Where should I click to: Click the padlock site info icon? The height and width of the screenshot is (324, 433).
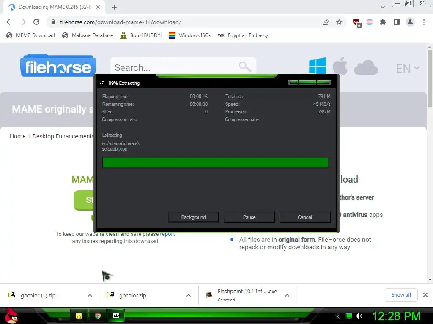pyautogui.click(x=53, y=22)
